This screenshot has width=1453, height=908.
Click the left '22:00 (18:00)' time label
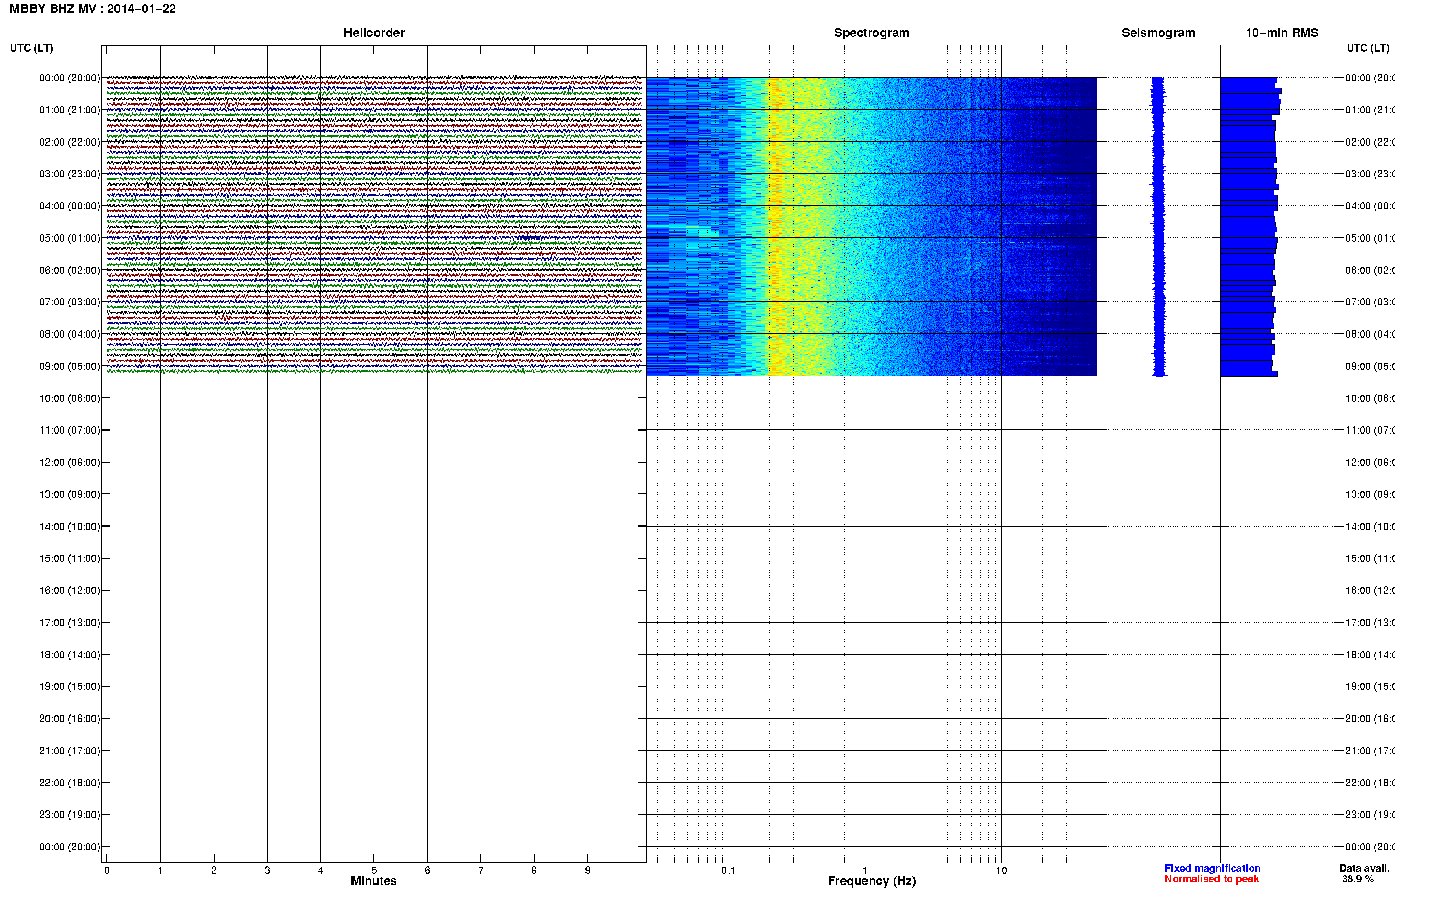[69, 783]
